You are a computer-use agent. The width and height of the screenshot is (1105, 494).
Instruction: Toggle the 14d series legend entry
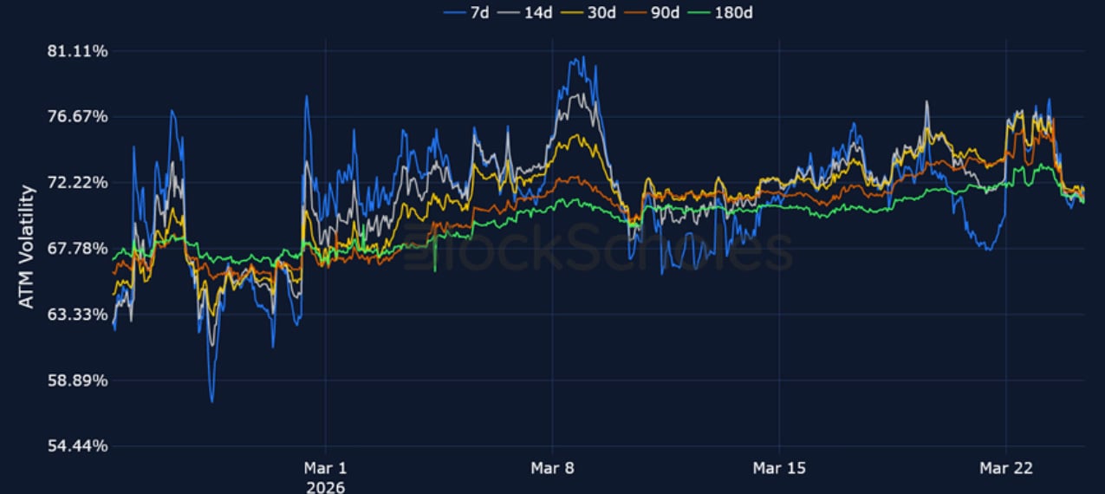(x=532, y=12)
